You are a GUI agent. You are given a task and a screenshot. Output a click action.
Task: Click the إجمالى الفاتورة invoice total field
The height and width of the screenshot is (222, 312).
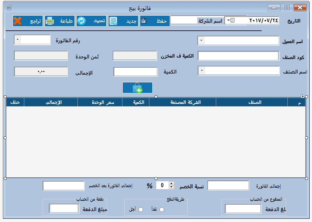coord(228,185)
